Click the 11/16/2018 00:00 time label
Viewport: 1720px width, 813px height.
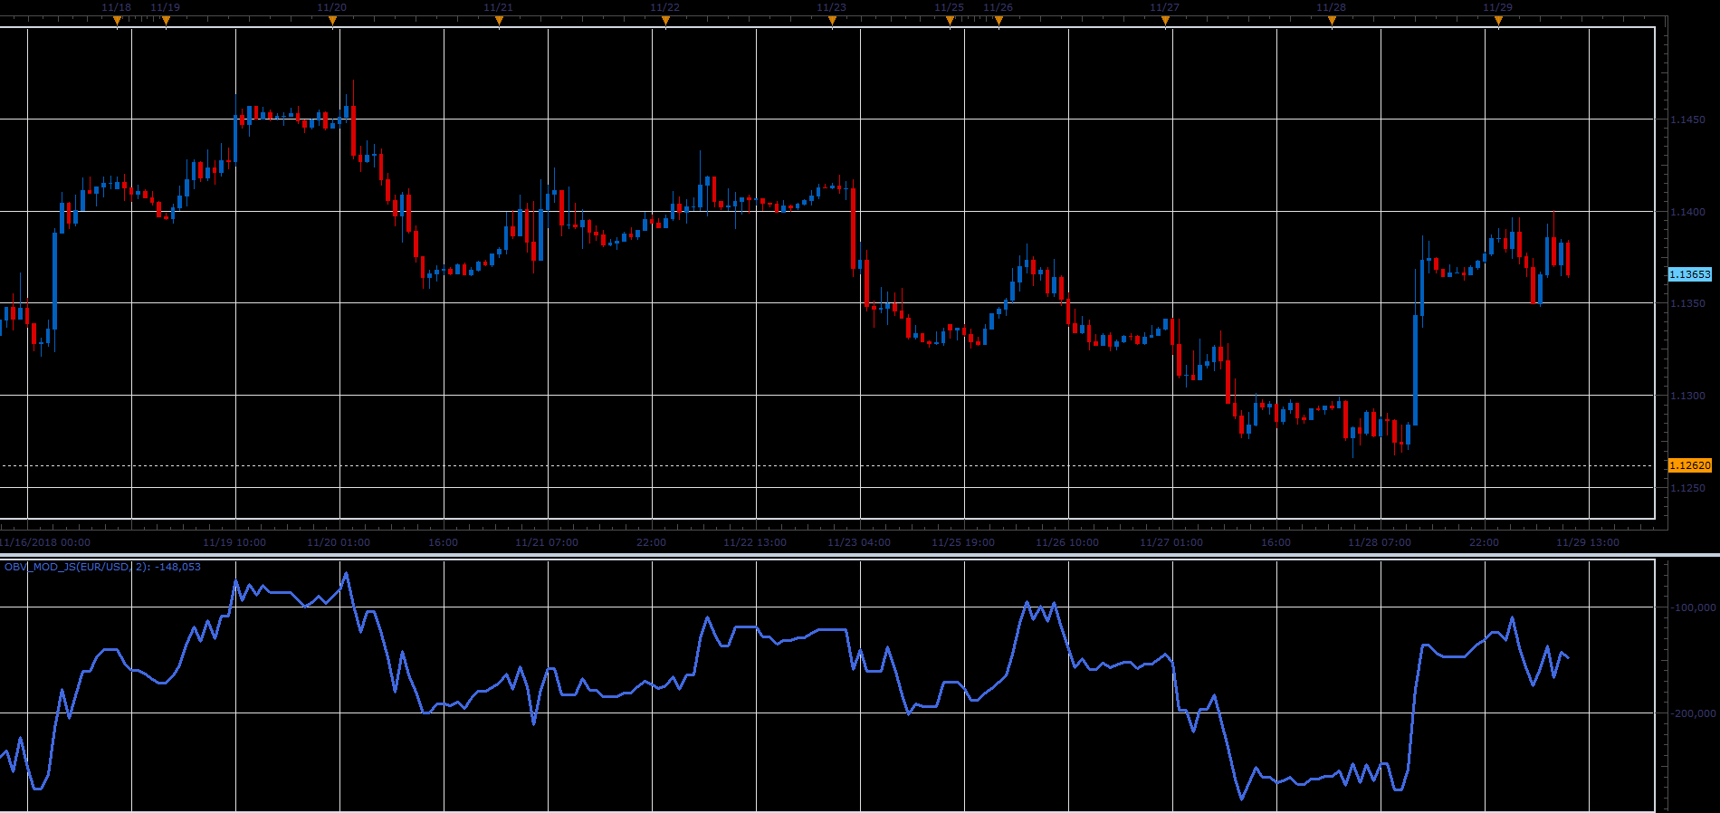[x=45, y=542]
